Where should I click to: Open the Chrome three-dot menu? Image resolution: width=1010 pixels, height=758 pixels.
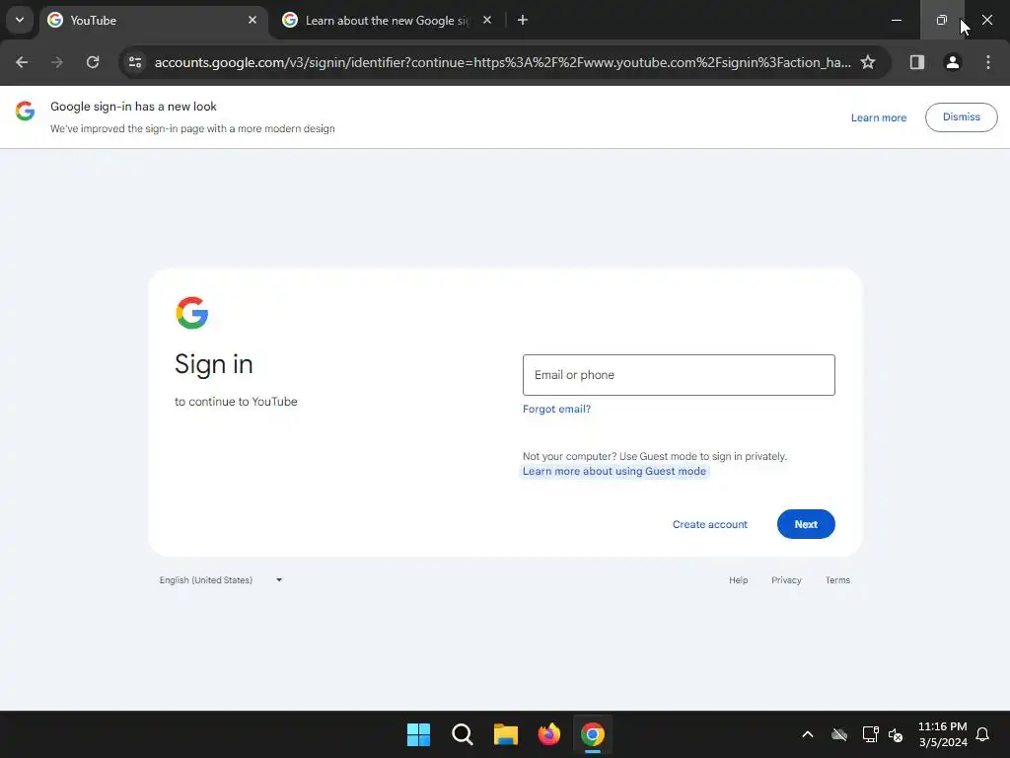(x=988, y=62)
